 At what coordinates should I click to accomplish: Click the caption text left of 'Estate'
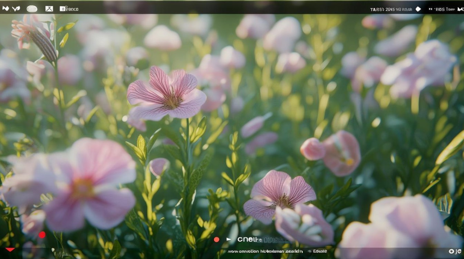[x=265, y=251]
